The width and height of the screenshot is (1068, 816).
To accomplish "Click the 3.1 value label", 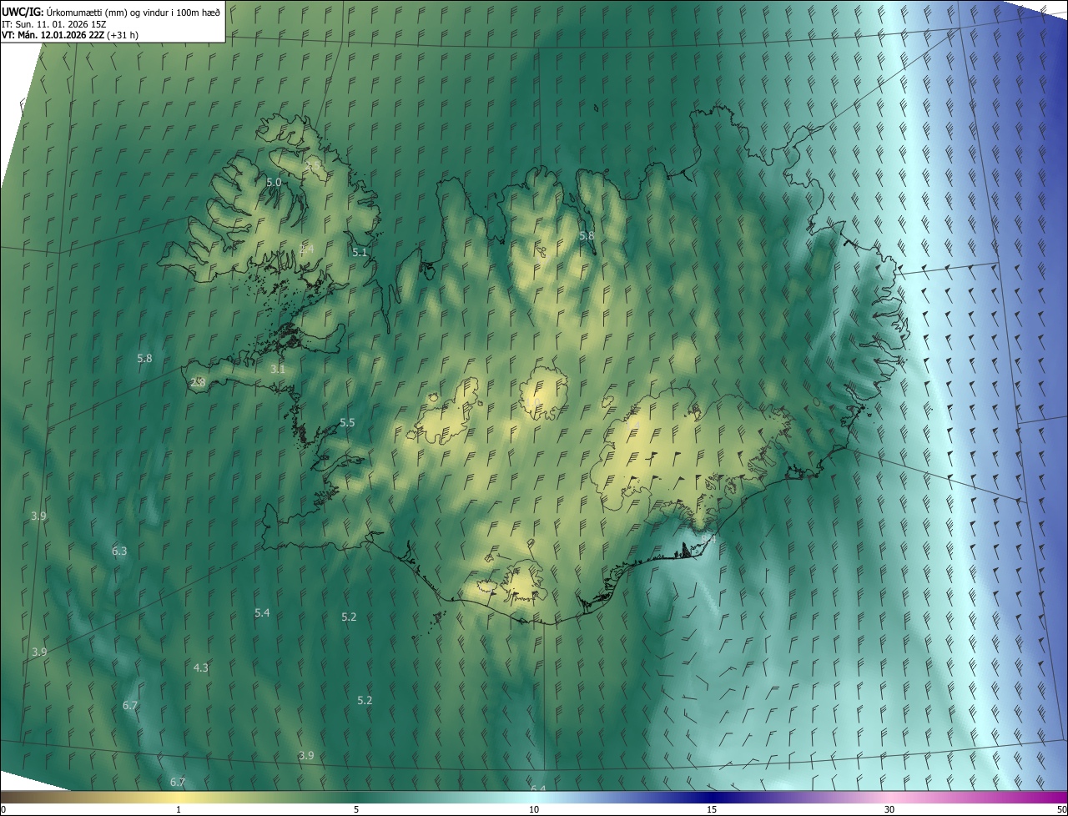I will pyautogui.click(x=278, y=369).
